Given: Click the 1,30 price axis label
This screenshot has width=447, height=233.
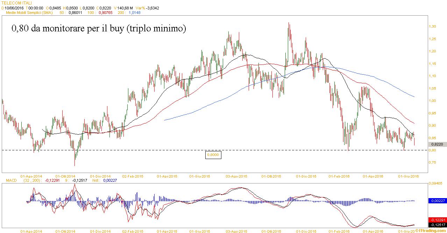Looking at the screenshot, I should pyautogui.click(x=433, y=27).
